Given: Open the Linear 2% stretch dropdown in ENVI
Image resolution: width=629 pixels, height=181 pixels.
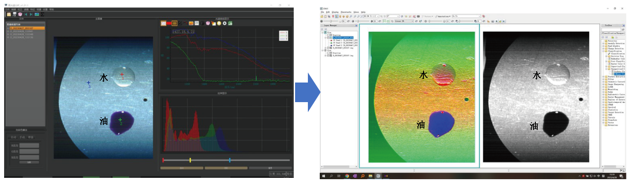Looking at the screenshot, I should tap(404, 21).
